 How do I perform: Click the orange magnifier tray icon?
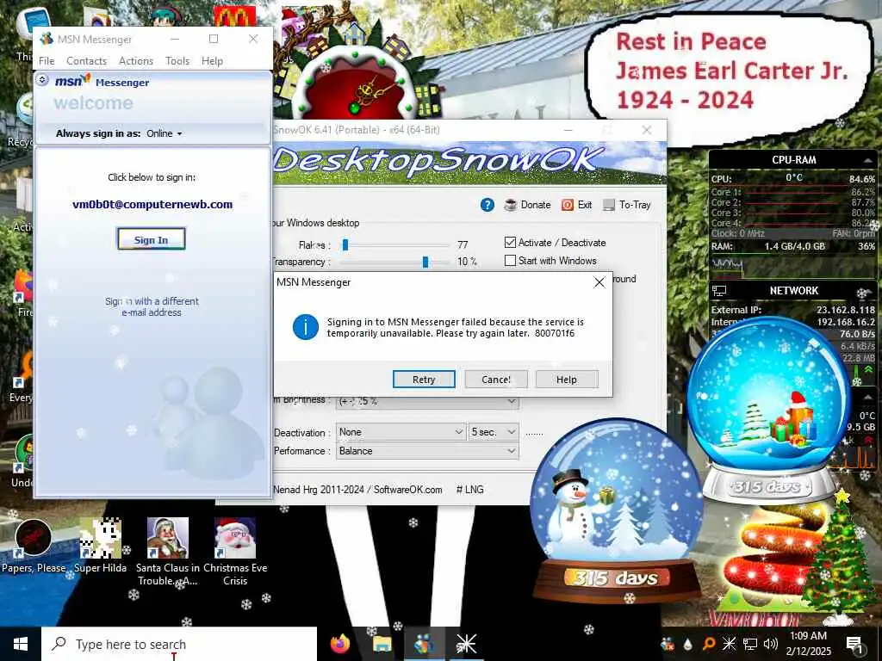click(708, 644)
